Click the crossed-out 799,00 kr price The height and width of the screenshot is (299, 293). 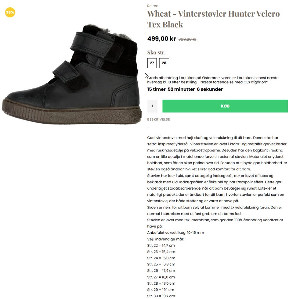tap(187, 39)
